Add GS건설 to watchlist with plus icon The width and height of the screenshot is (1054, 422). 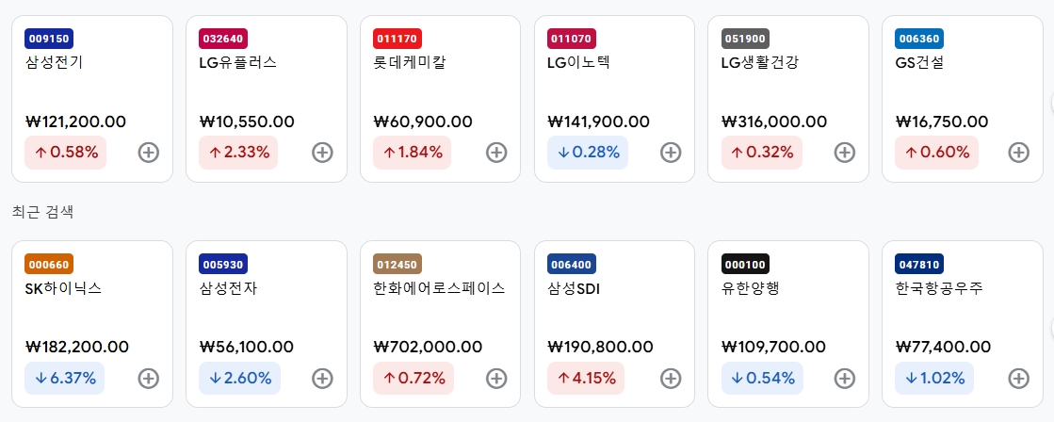pyautogui.click(x=1019, y=153)
